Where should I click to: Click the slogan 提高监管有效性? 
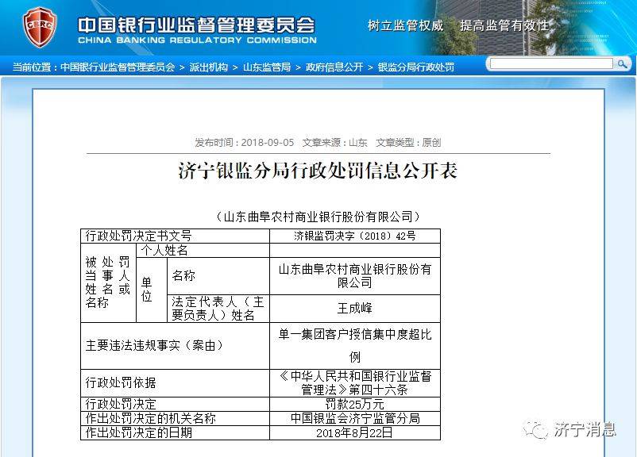[504, 25]
